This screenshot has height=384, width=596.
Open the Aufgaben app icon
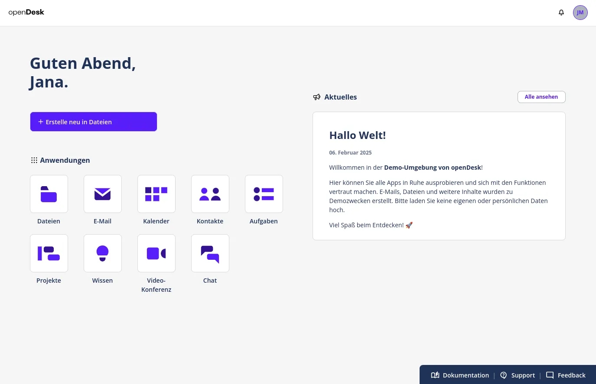(x=264, y=194)
